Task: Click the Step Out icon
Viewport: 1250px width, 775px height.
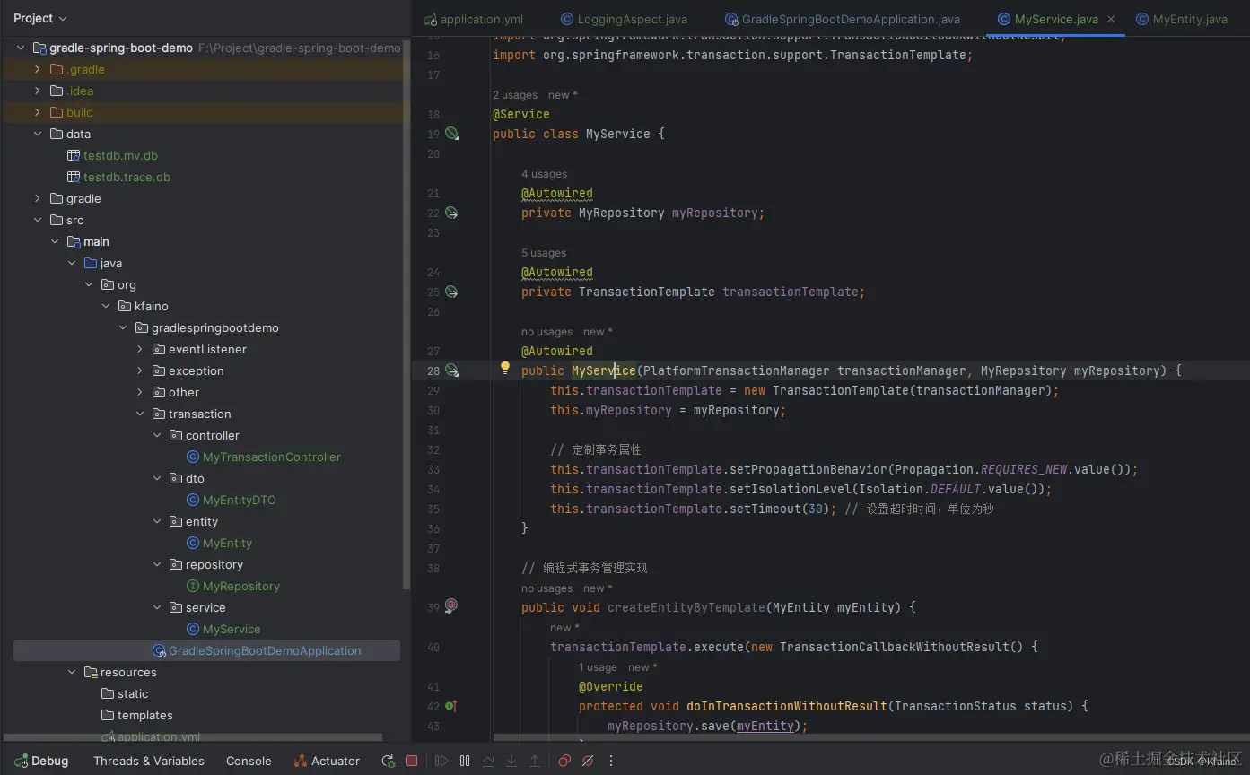Action: (535, 761)
